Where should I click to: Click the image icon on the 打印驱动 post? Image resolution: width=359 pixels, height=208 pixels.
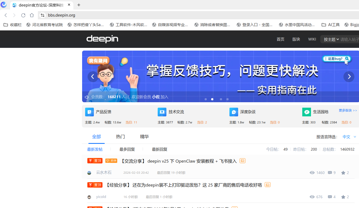(268, 185)
